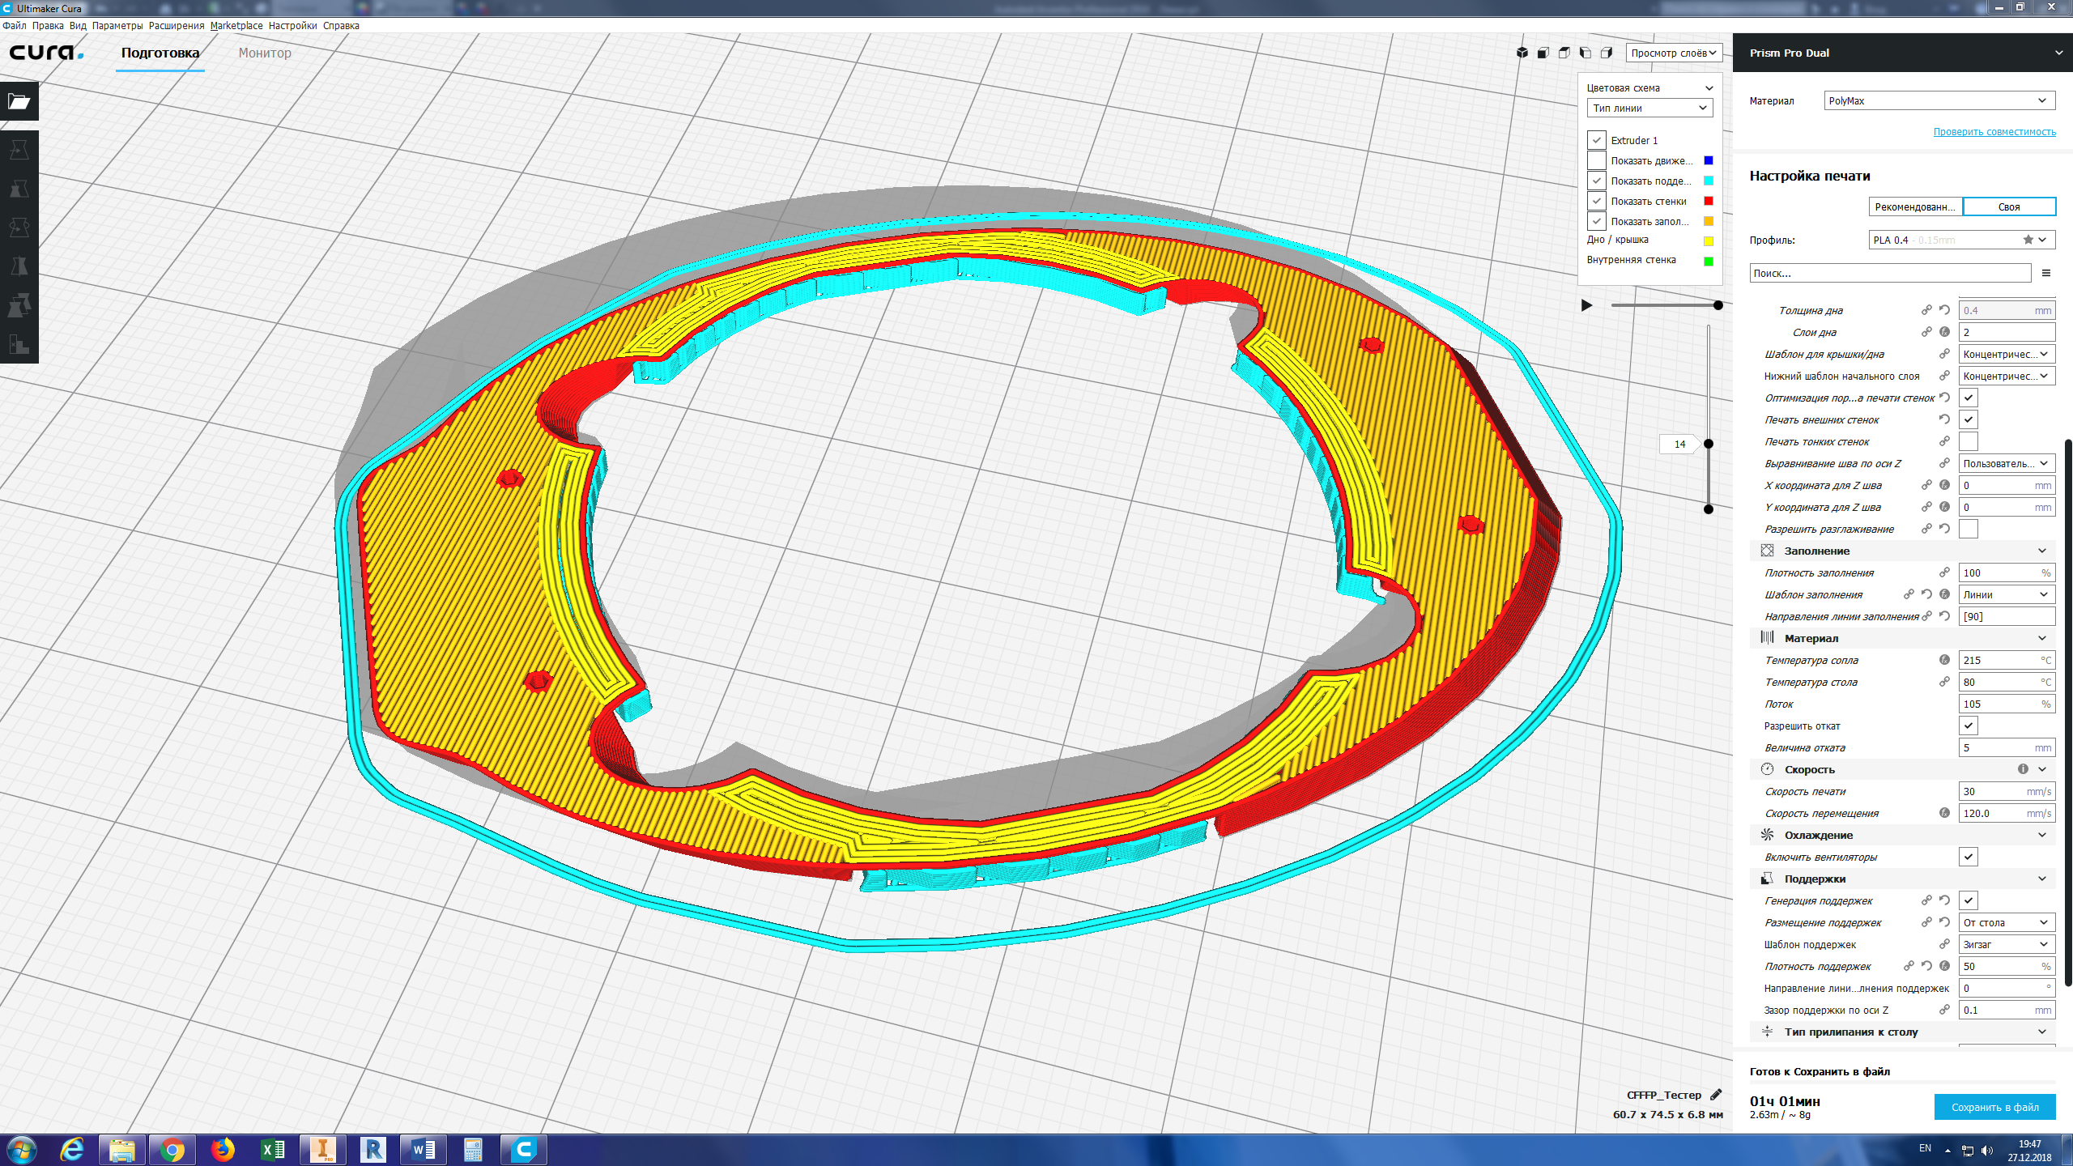This screenshot has height=1166, width=2073.
Task: Open file with the folder icon
Action: (19, 101)
